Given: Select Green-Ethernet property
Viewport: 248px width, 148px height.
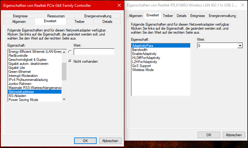Looking at the screenshot, I should point(35,72).
